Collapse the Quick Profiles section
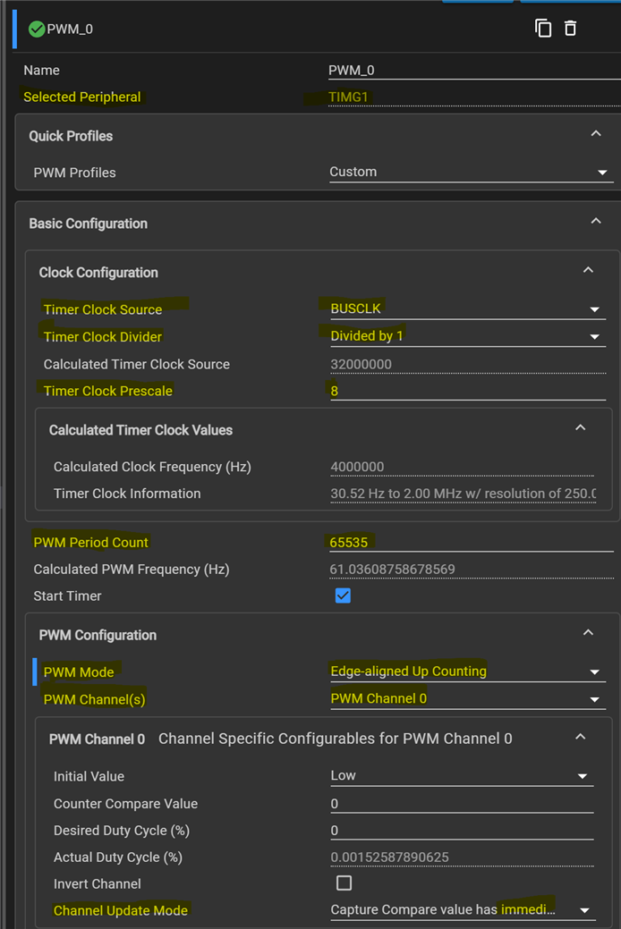 coord(596,134)
